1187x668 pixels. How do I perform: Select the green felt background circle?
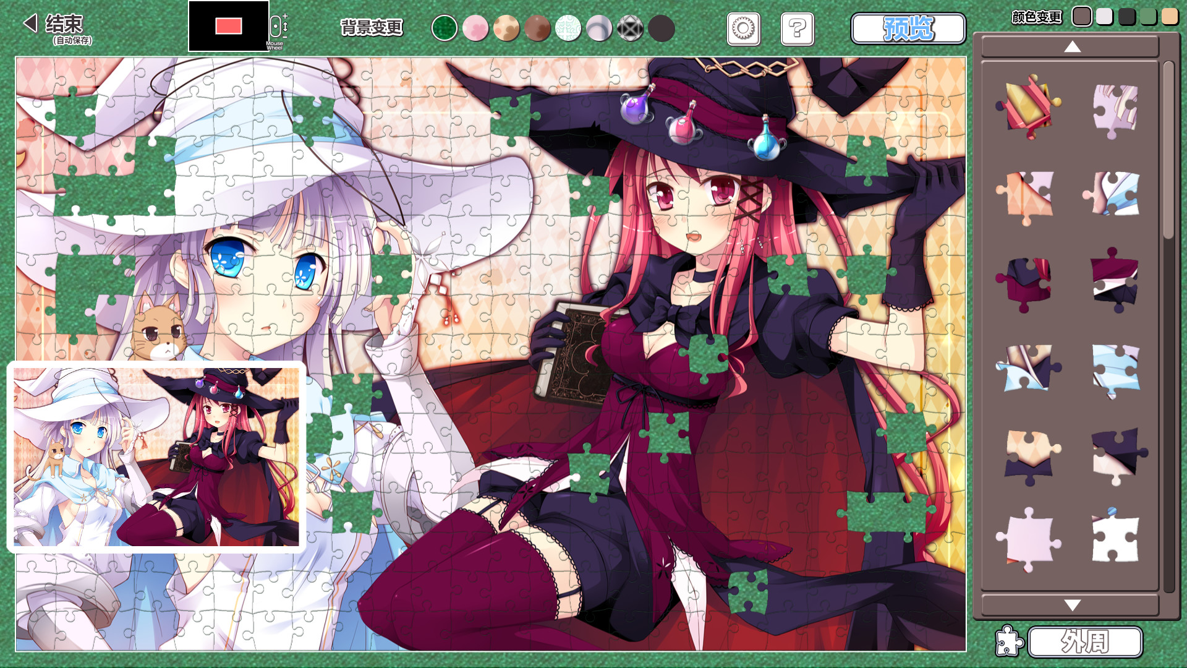444,28
